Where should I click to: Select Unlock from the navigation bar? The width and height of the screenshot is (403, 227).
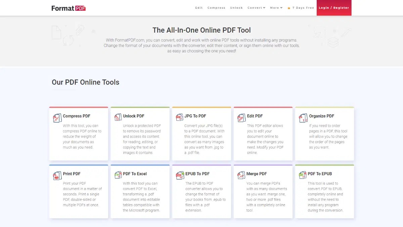click(236, 8)
